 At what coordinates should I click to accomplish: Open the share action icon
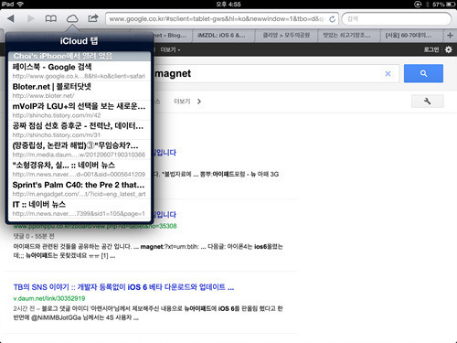(93, 18)
